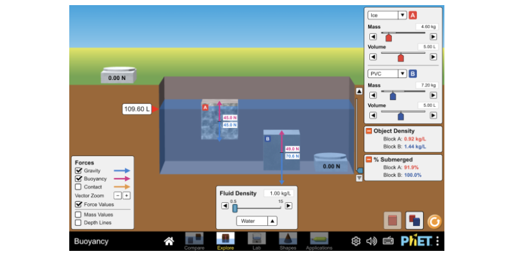Open the settings gear icon
Image resolution: width=513 pixels, height=256 pixels.
[x=356, y=241]
